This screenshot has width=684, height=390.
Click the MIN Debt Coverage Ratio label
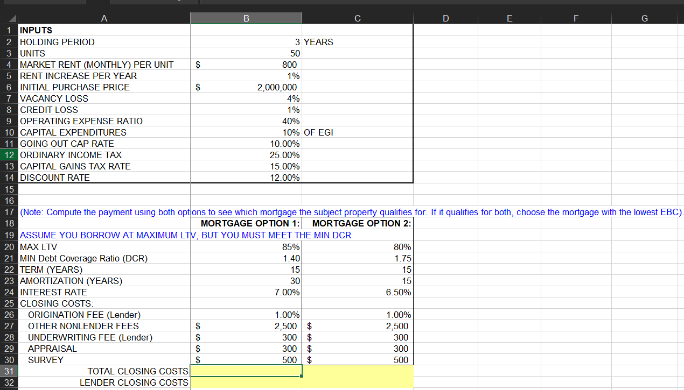pyautogui.click(x=83, y=258)
